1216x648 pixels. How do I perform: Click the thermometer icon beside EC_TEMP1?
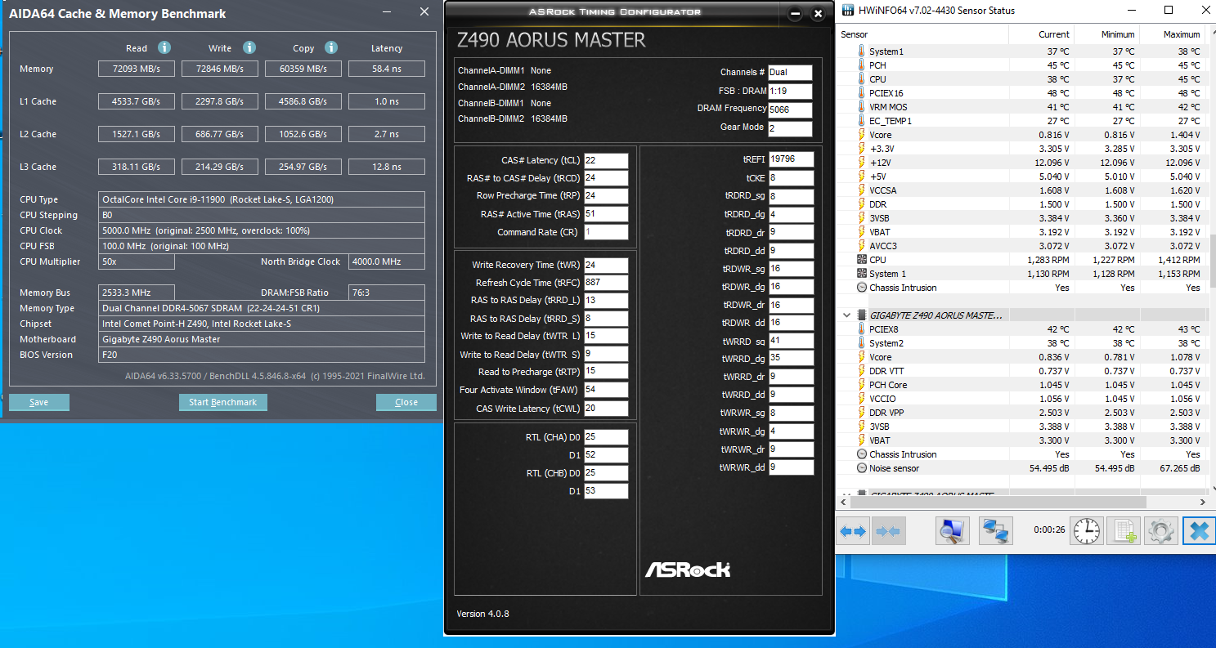click(x=861, y=121)
